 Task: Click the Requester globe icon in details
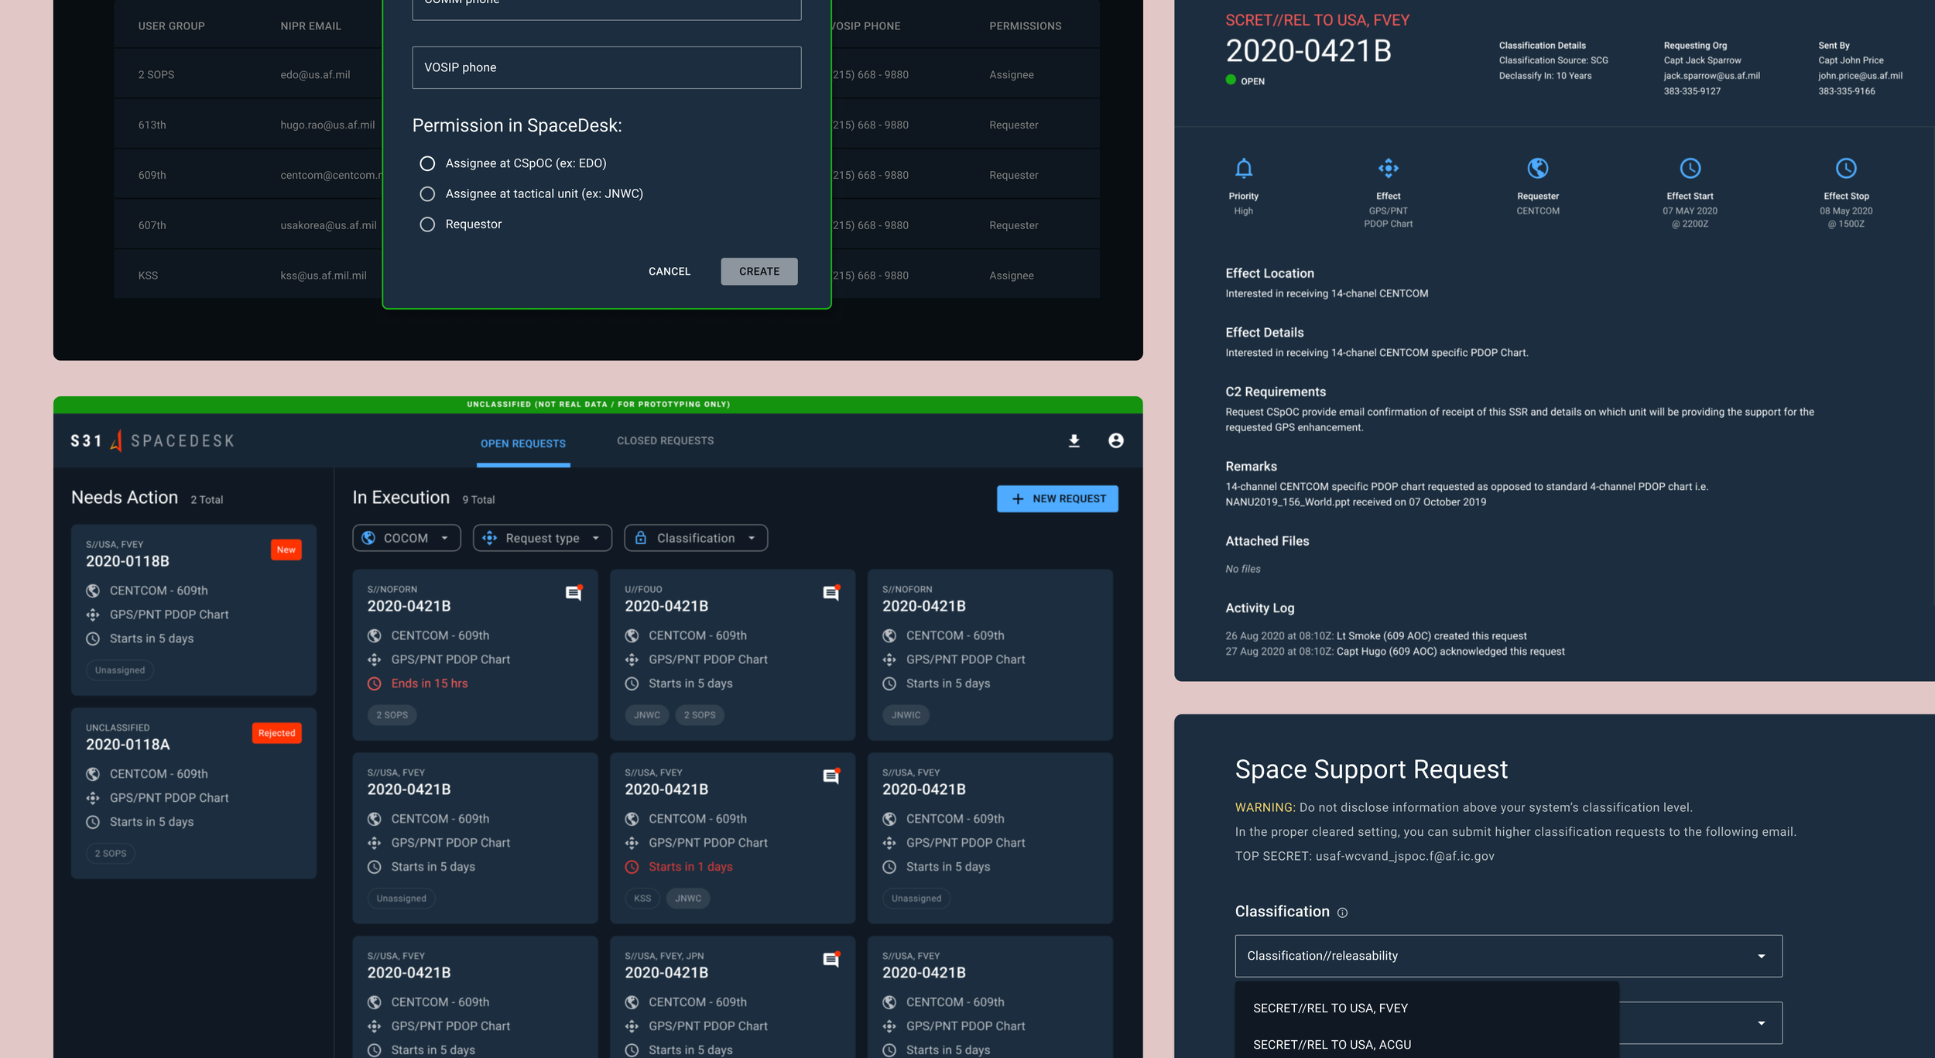tap(1537, 168)
